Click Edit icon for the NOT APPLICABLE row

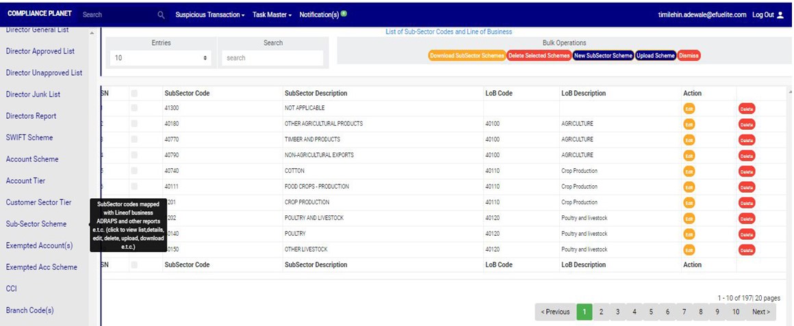(689, 109)
